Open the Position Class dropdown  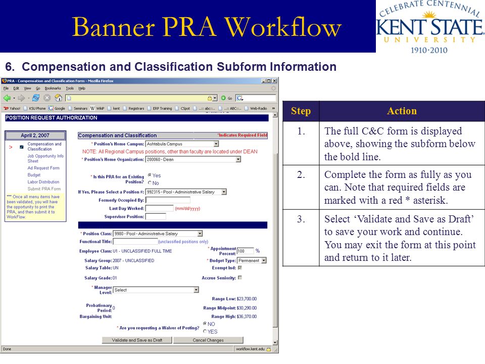click(x=158, y=234)
